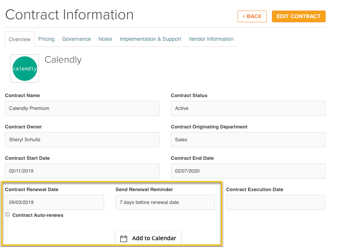
Task: Click the empty Contract Execution Date field
Action: pyautogui.click(x=276, y=202)
